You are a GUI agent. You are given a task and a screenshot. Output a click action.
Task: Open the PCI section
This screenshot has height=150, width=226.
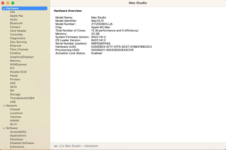coord(12,68)
